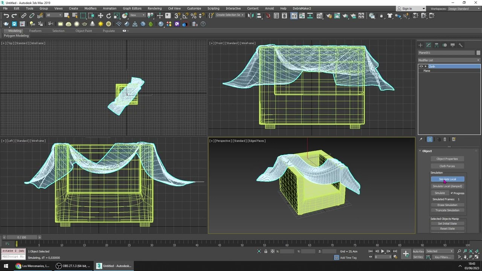
Task: Open the Rendering menu
Action: pyautogui.click(x=154, y=8)
